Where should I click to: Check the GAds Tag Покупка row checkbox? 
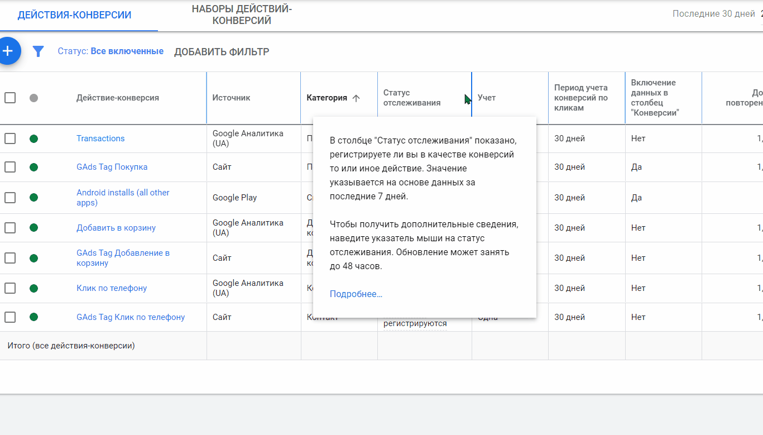click(x=10, y=167)
